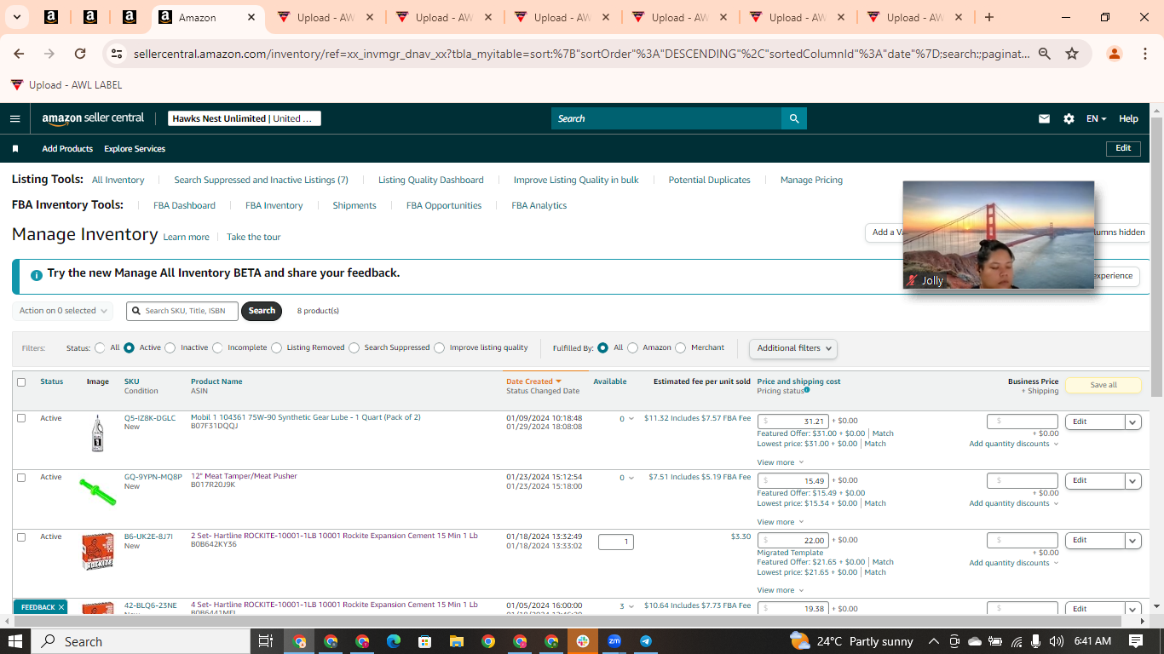This screenshot has height=654, width=1164.
Task: Open File Explorer from the taskbar
Action: (456, 641)
